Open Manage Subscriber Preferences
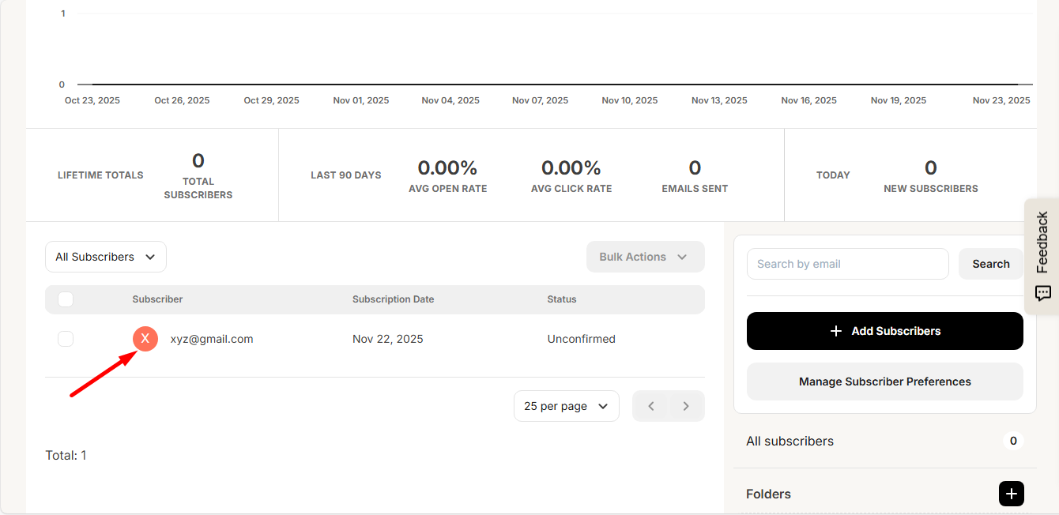Viewport: 1059px width, 515px height. [884, 382]
